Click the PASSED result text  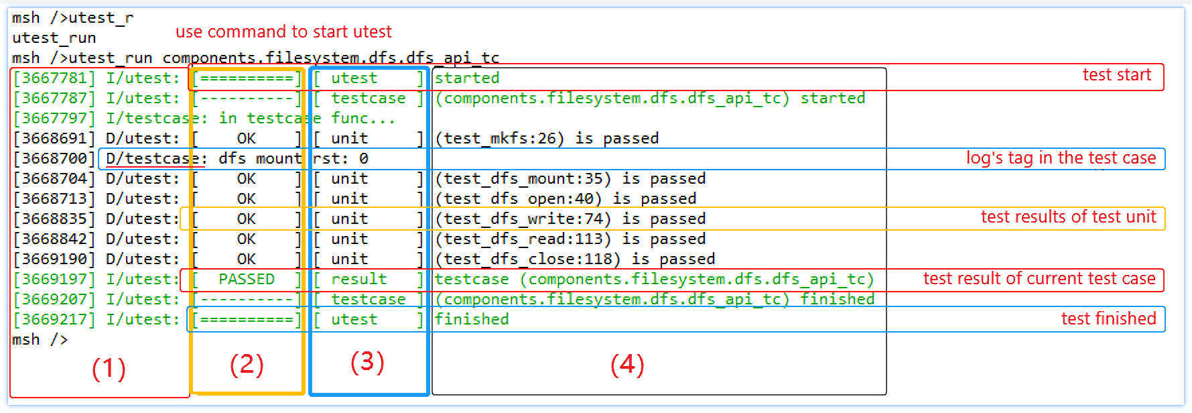pyautogui.click(x=247, y=280)
